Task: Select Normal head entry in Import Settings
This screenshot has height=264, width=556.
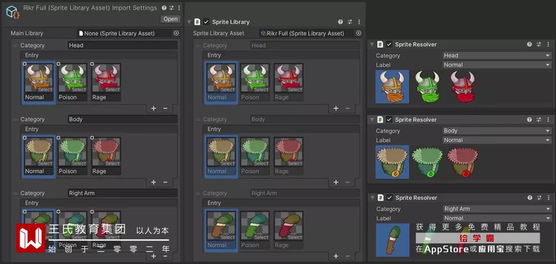Action: coord(39,83)
